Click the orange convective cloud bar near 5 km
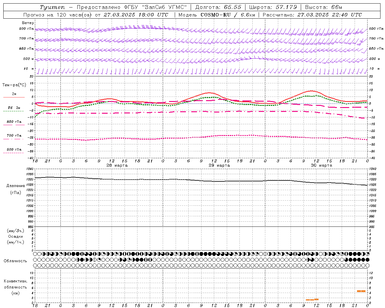The image size is (385, 308). pos(361,291)
